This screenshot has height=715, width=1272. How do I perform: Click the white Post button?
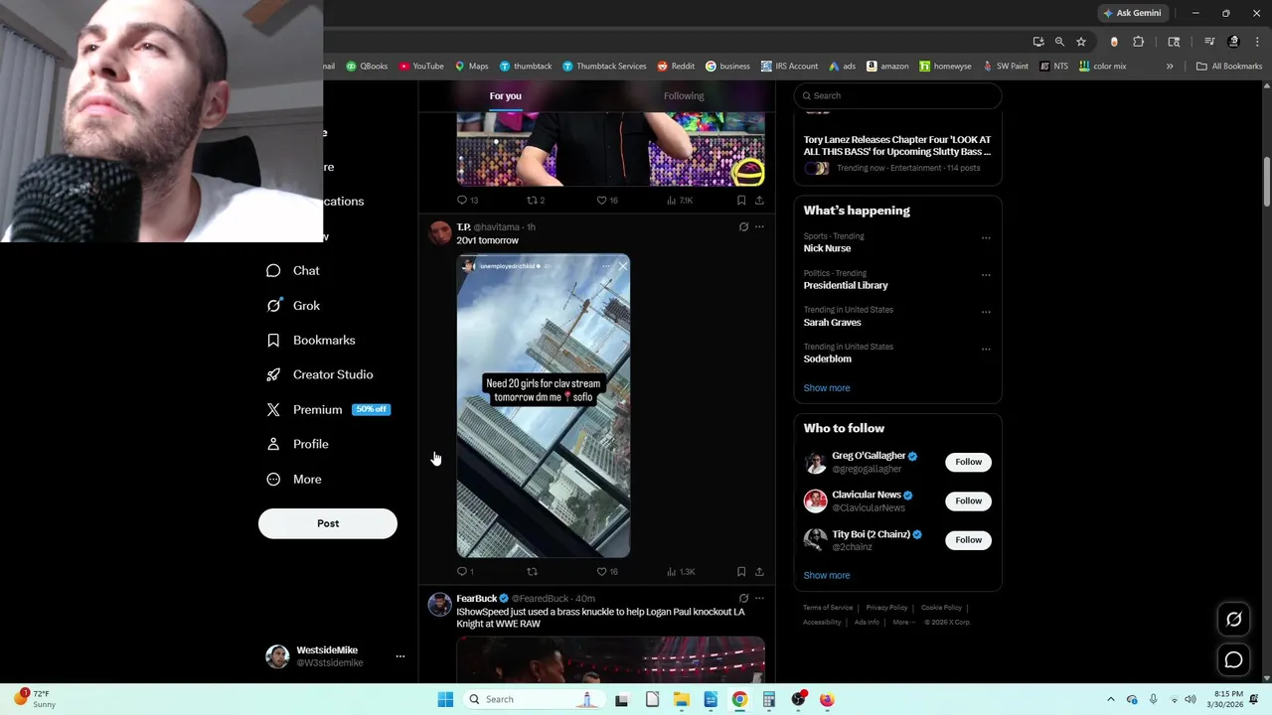click(328, 523)
